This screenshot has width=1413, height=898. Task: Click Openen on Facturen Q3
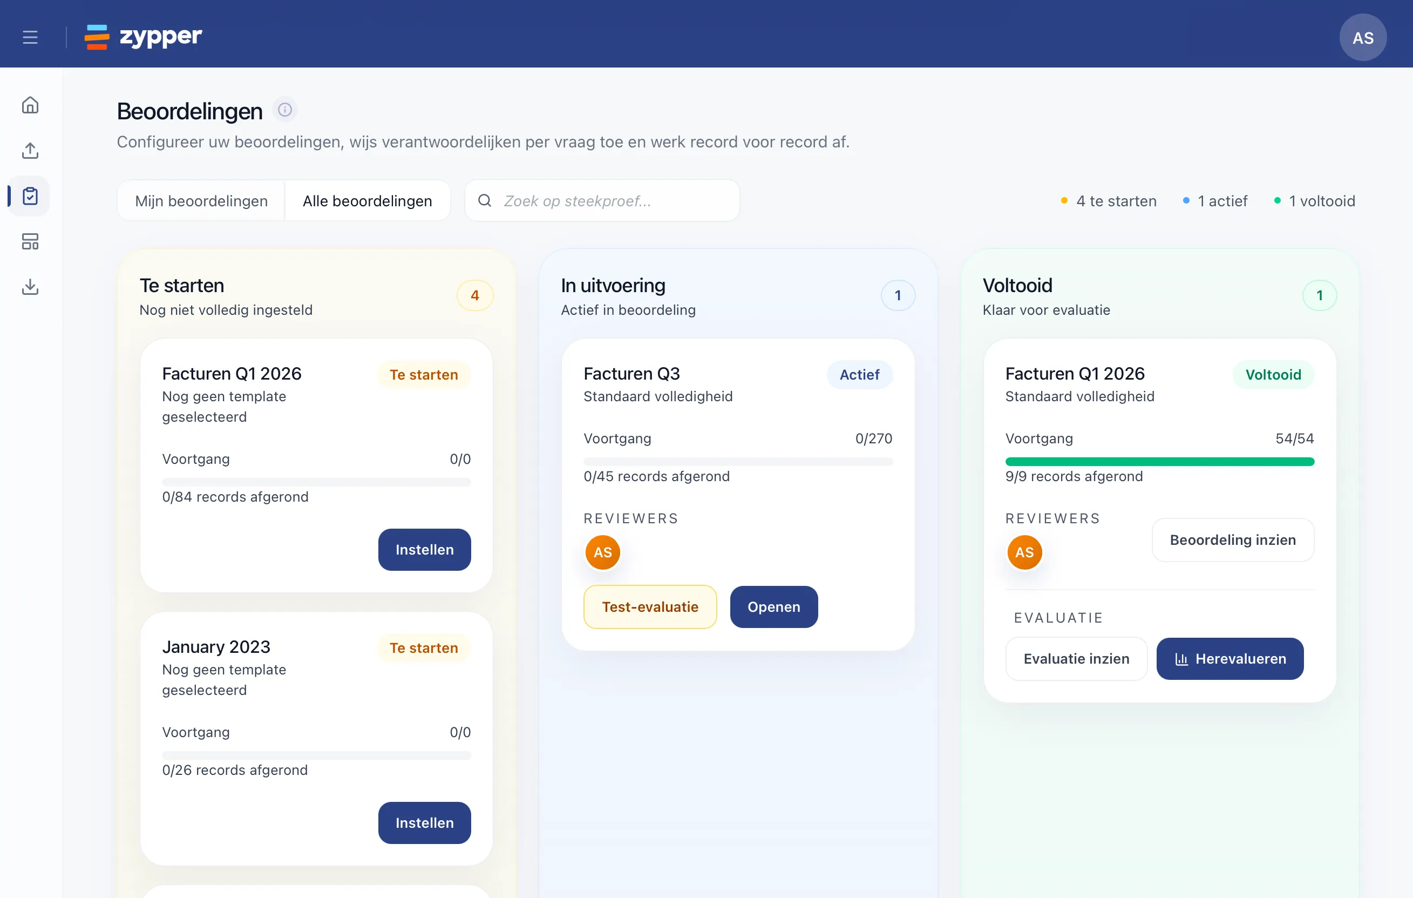click(x=773, y=606)
